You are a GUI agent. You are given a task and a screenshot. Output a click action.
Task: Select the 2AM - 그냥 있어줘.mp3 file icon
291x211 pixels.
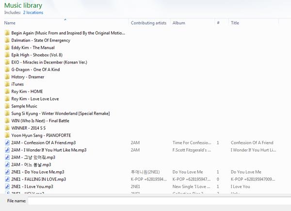click(7, 157)
